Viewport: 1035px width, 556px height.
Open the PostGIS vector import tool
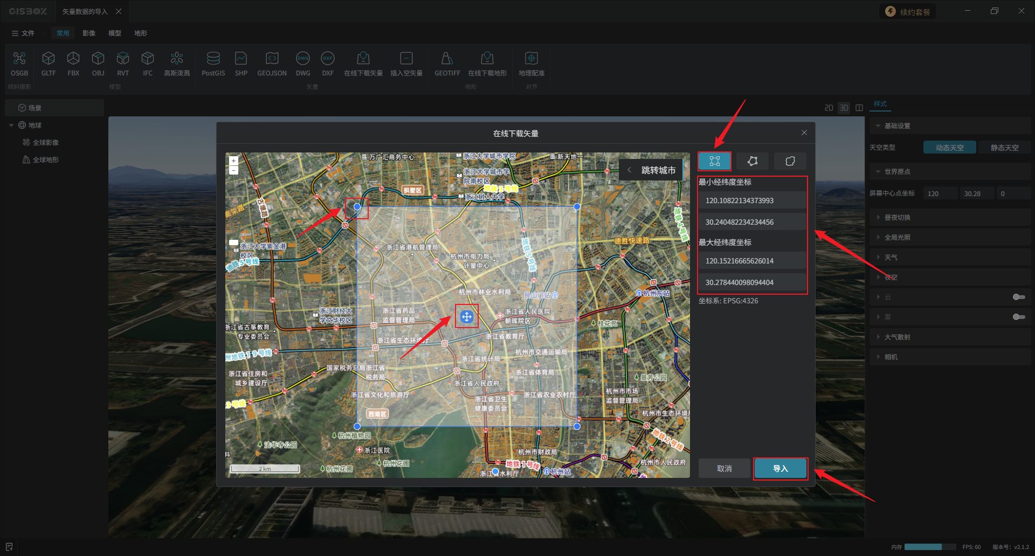tap(213, 64)
